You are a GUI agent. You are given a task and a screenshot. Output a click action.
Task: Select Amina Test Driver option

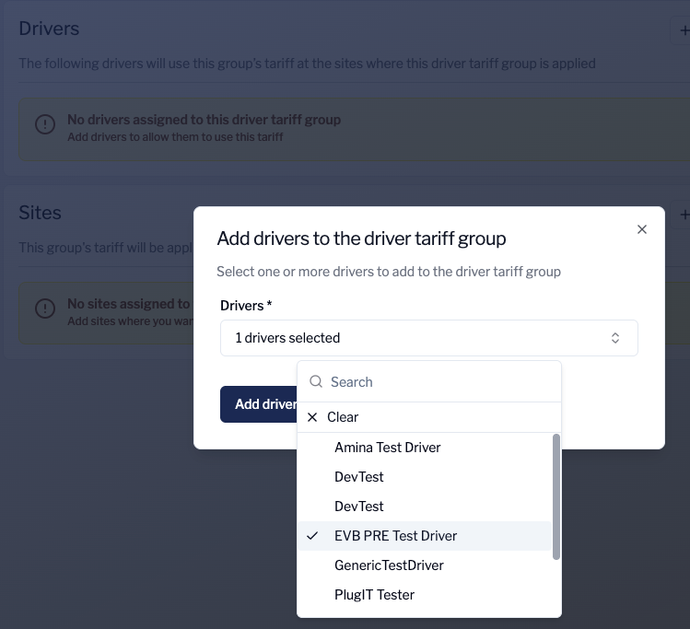point(387,448)
